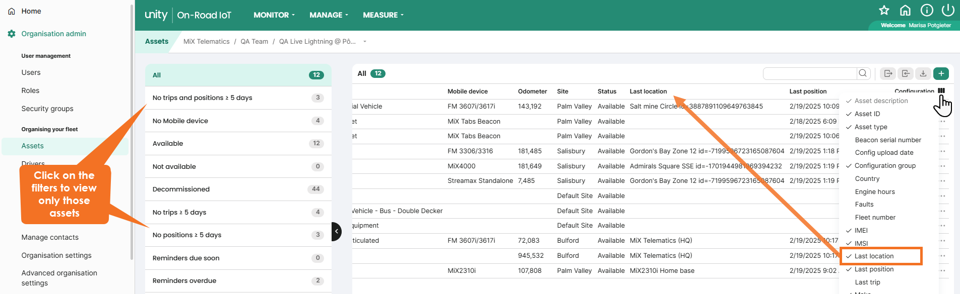Select the Available filter
The image size is (960, 294).
238,144
